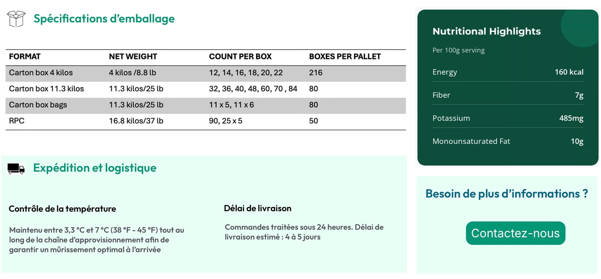Click the FORMAT column header
This screenshot has height=279, width=601.
click(x=25, y=57)
